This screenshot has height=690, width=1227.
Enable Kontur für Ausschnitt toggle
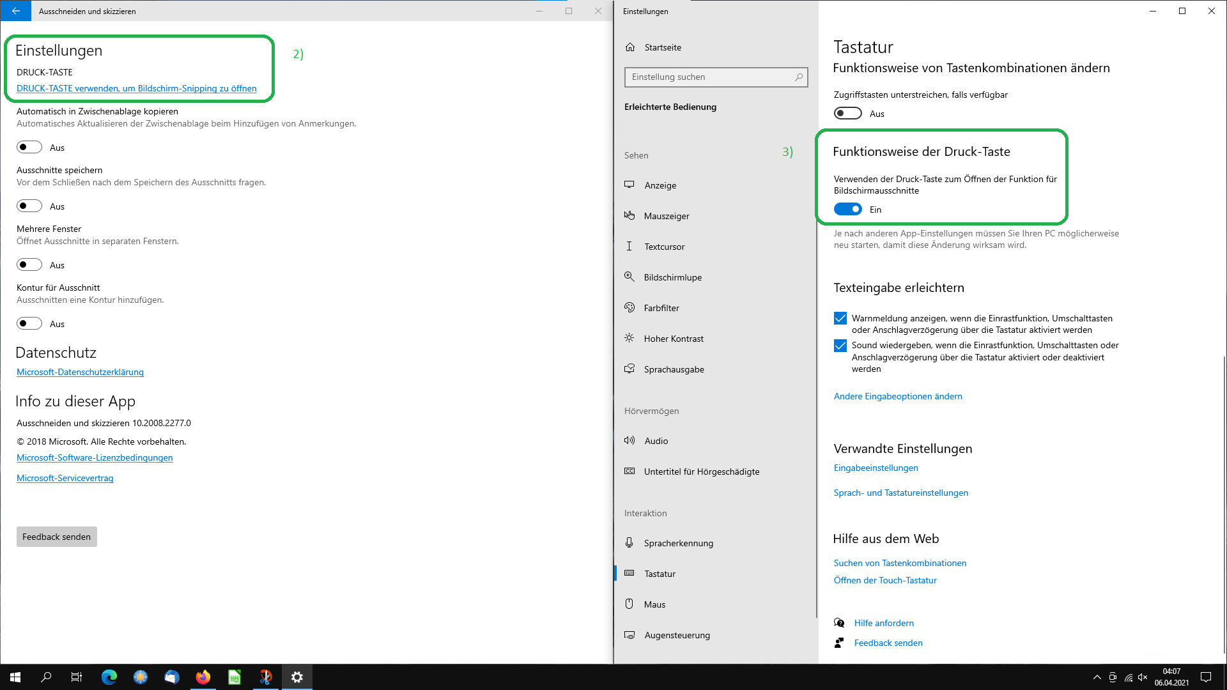point(29,324)
